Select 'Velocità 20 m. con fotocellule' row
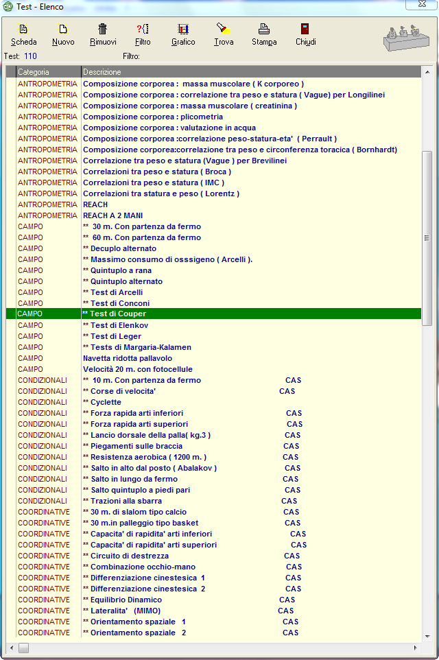The height and width of the screenshot is (660, 439). [213, 368]
